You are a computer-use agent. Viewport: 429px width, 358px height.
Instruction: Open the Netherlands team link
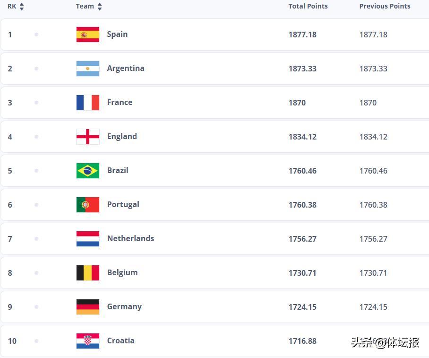click(x=130, y=238)
